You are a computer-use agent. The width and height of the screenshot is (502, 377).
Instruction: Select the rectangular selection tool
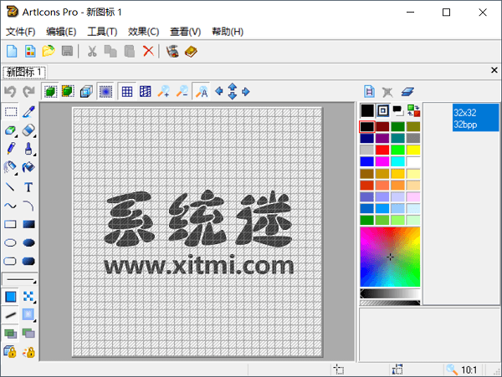point(11,112)
